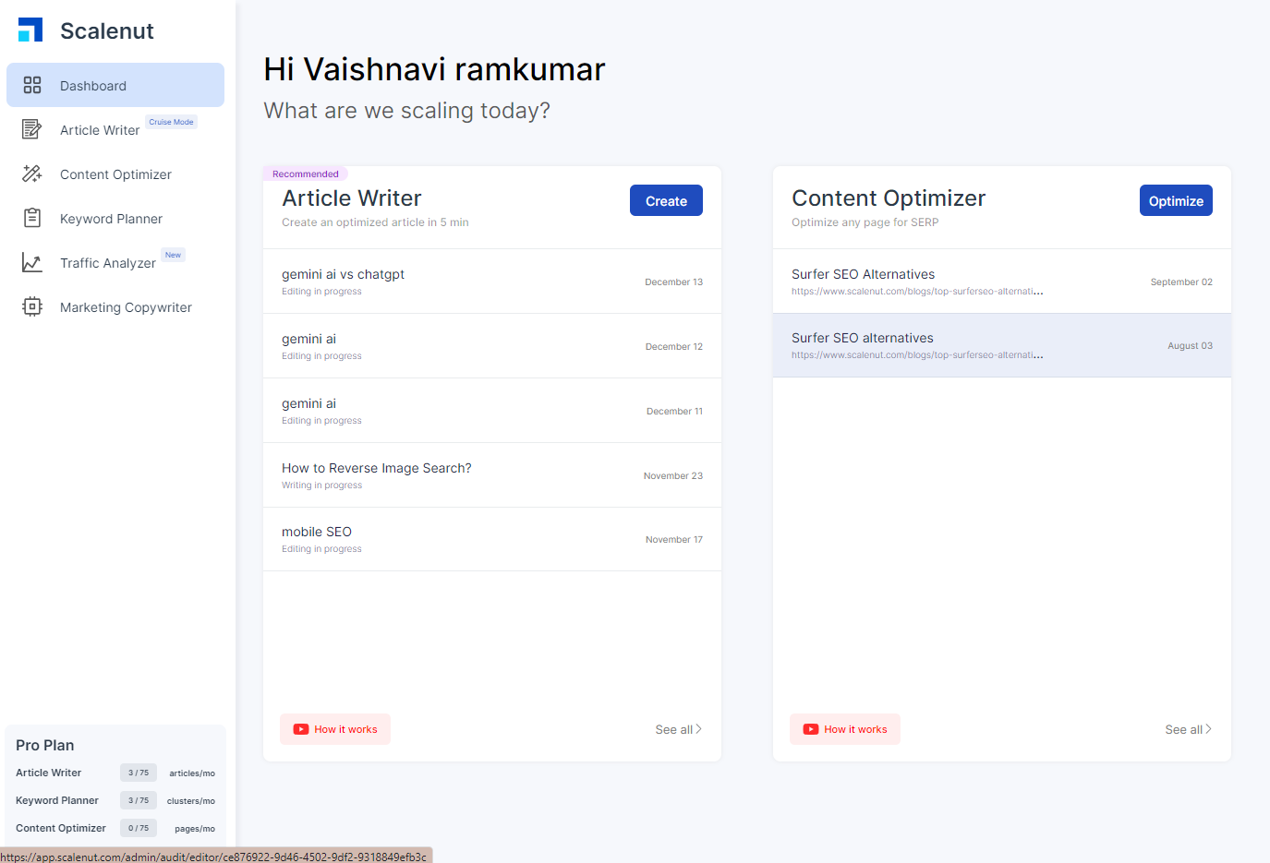Click Content Optimizer label in Pro Plan
Image resolution: width=1270 pixels, height=863 pixels.
61,828
